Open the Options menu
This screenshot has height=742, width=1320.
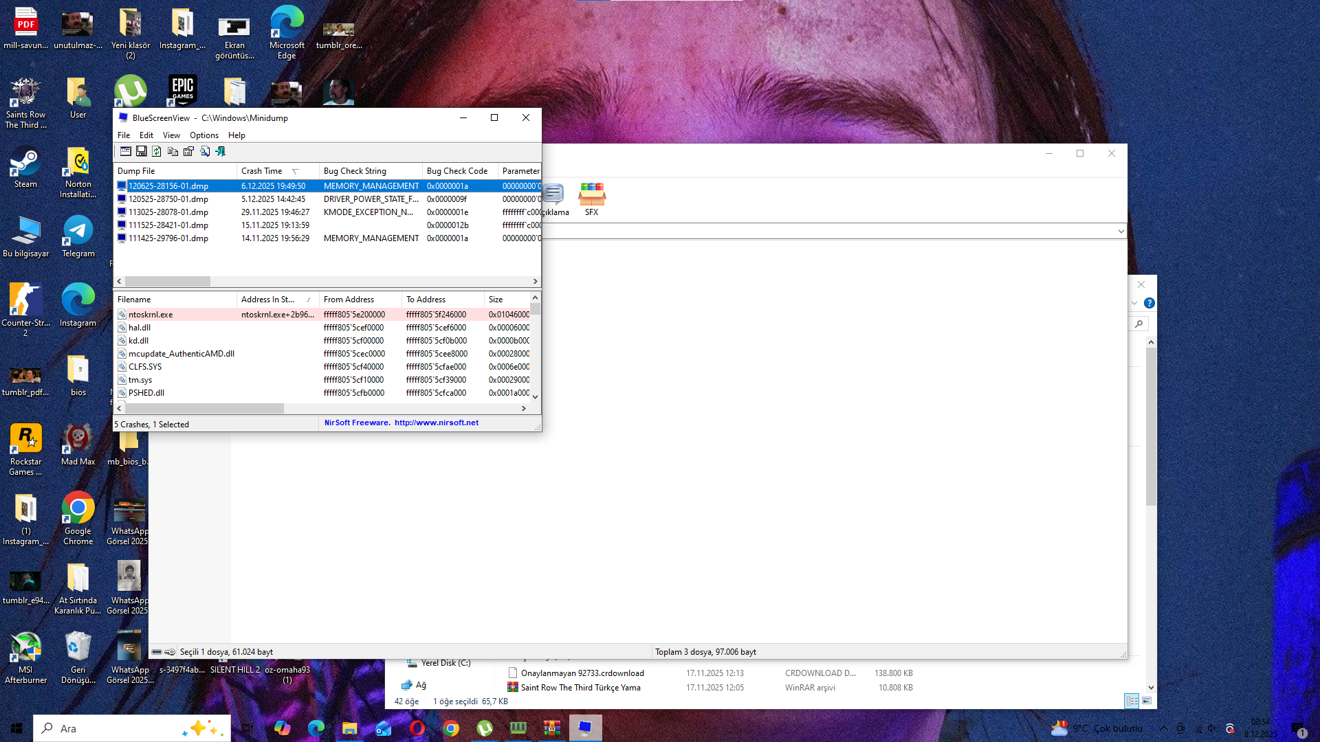click(x=203, y=135)
